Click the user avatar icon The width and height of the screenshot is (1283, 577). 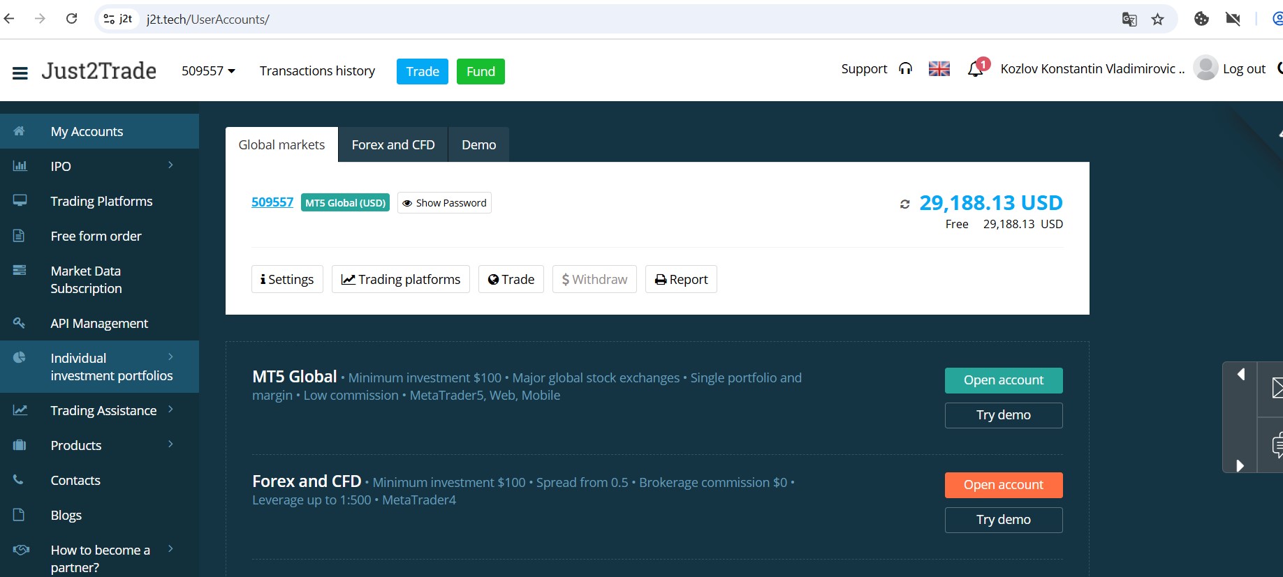pos(1205,68)
